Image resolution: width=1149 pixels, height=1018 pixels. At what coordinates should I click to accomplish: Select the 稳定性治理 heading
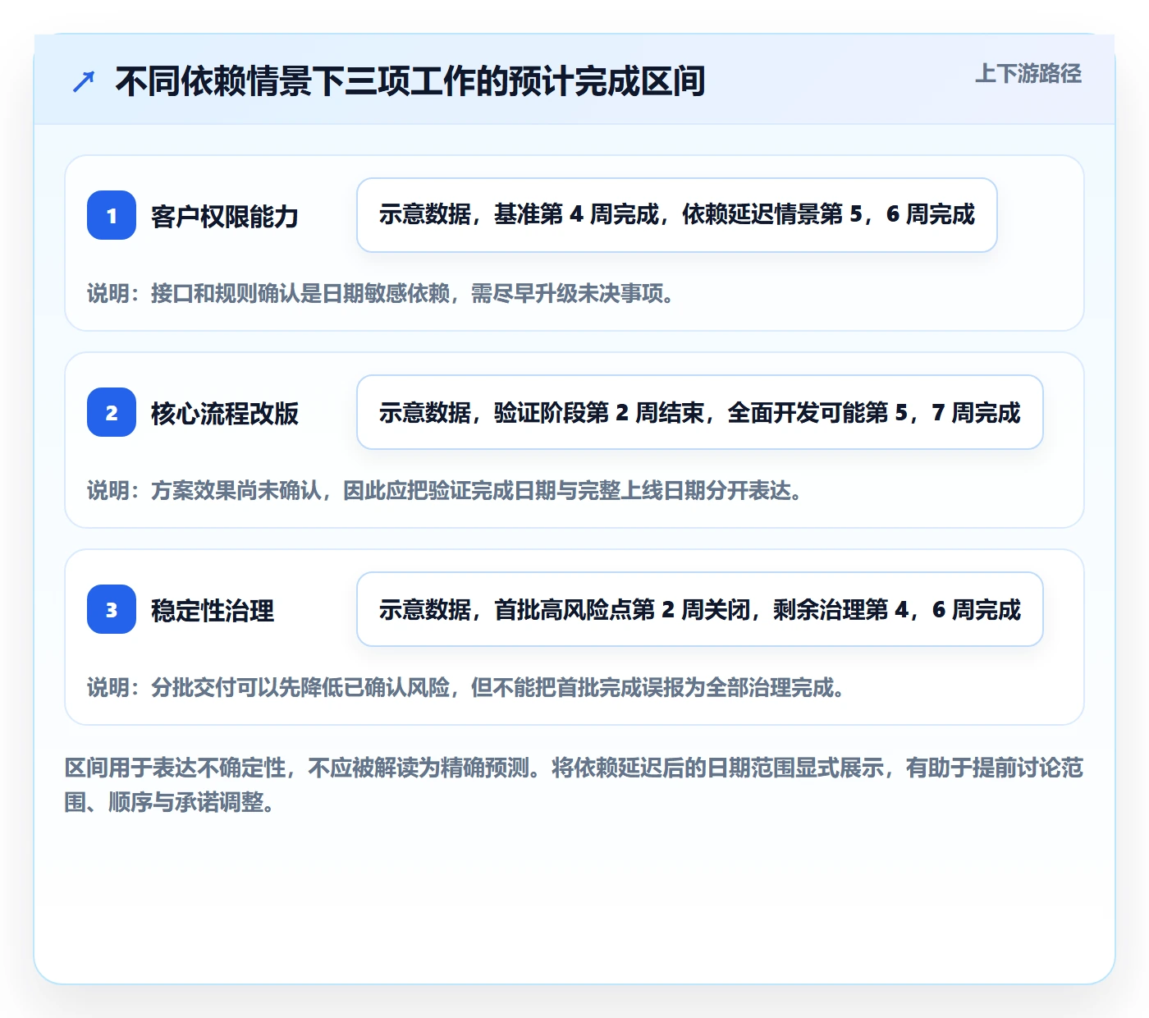(213, 610)
